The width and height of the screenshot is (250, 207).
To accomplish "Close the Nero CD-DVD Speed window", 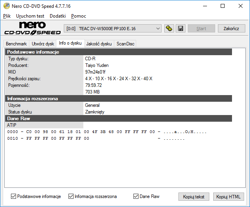I will [241, 6].
